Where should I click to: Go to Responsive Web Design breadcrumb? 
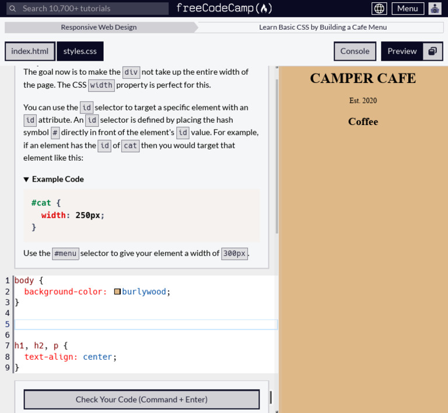point(99,27)
